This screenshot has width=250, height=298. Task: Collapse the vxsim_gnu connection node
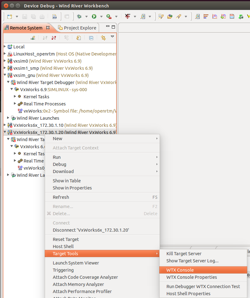(5, 75)
